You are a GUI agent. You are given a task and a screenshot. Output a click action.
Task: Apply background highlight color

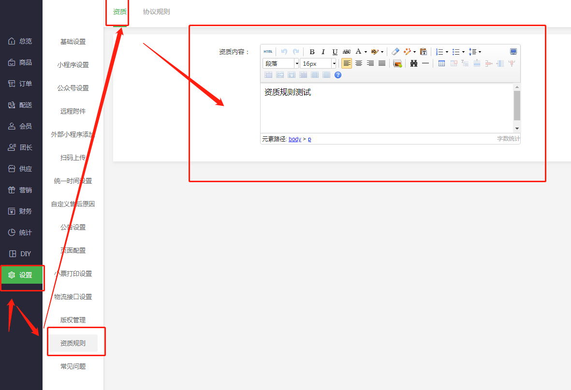point(374,52)
